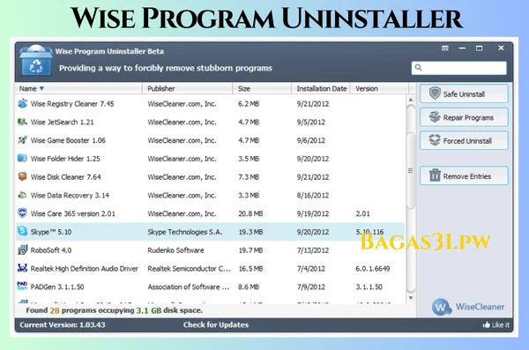Click the Forced Uninstall button

(464, 140)
